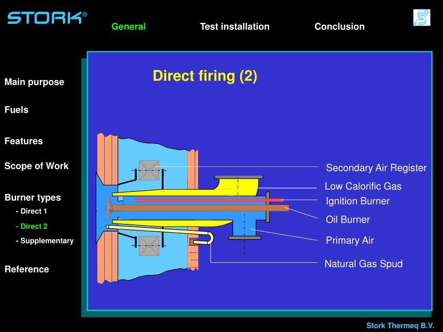This screenshot has height=332, width=443.
Task: Select the highlighted Direct 2 subitem
Action: [x=32, y=226]
